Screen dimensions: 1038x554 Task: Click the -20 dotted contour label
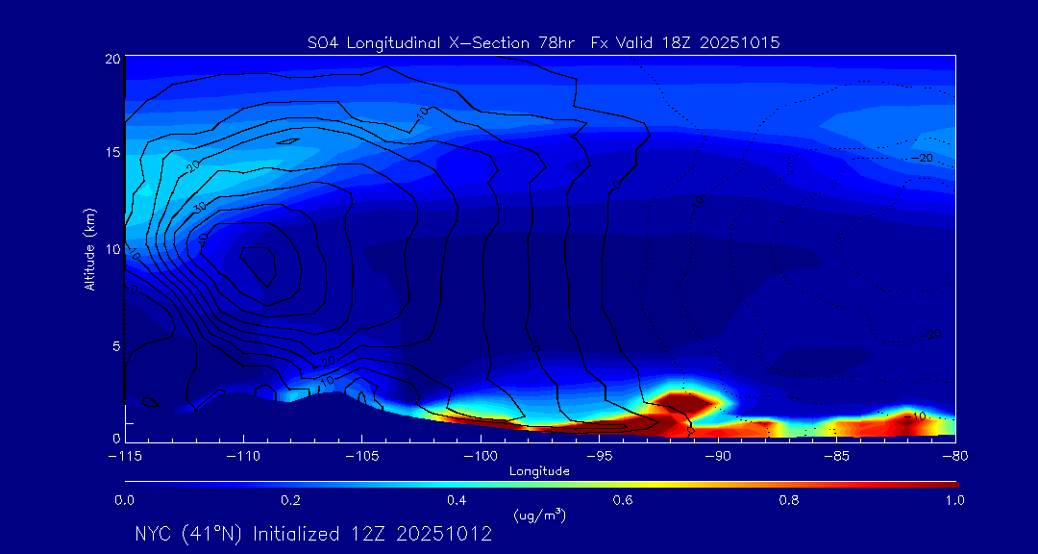click(922, 158)
